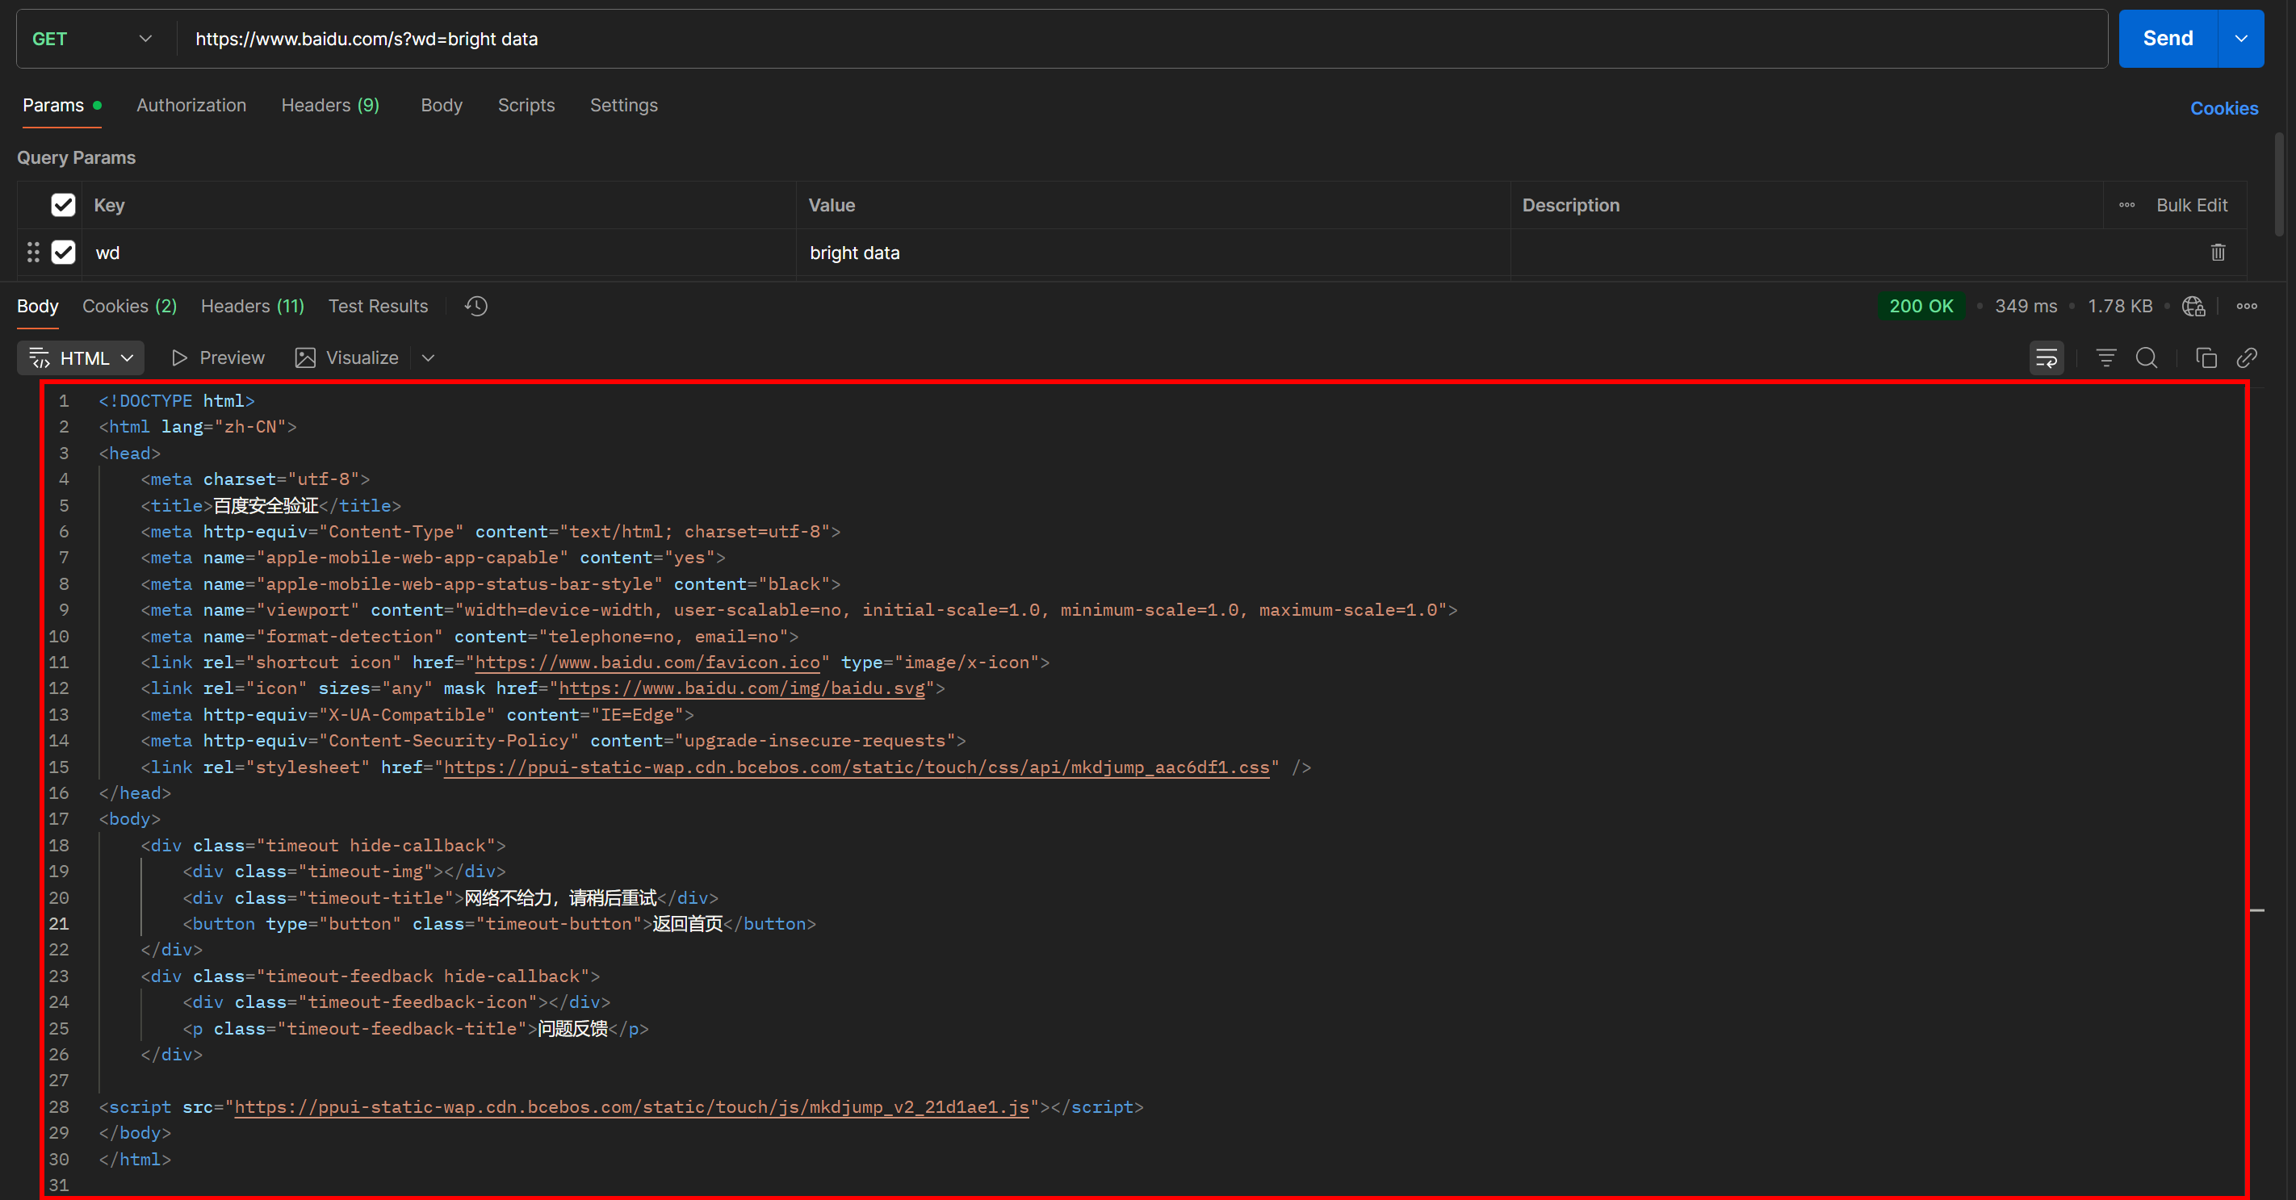Screen dimensions: 2296x1200
Task: Delete the wd query parameter row
Action: [x=2218, y=252]
